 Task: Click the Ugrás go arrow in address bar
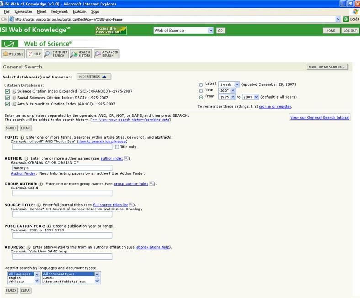pos(345,19)
